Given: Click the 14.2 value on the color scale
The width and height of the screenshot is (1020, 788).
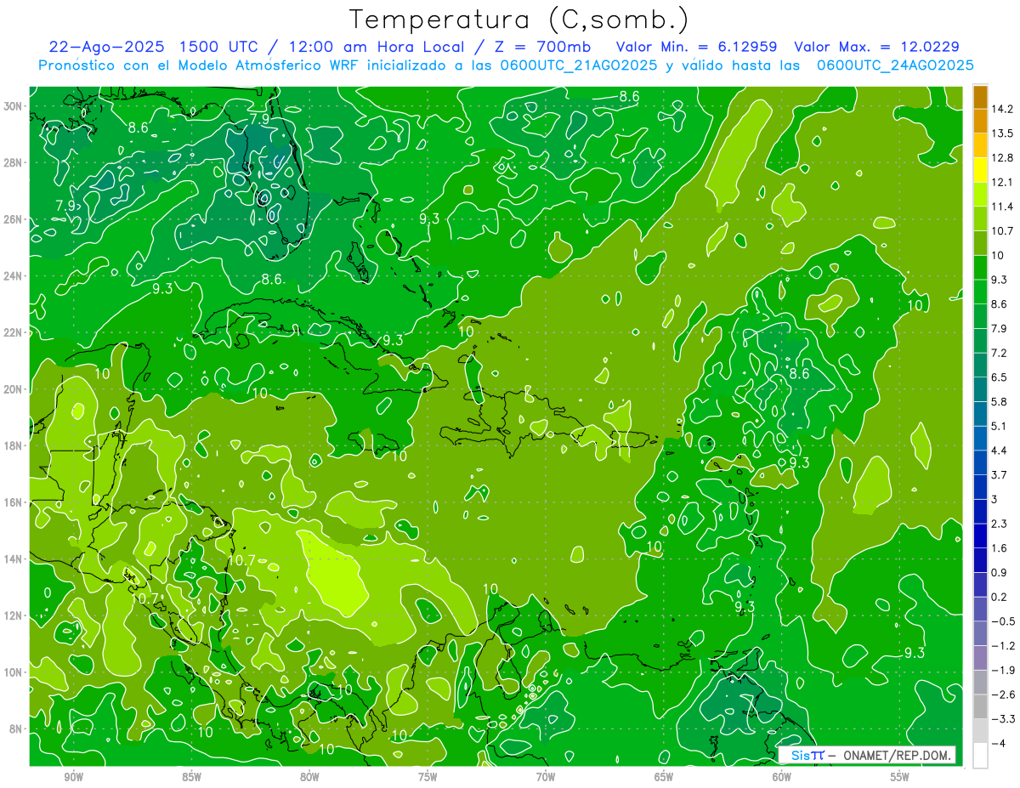Looking at the screenshot, I should coord(1003,109).
